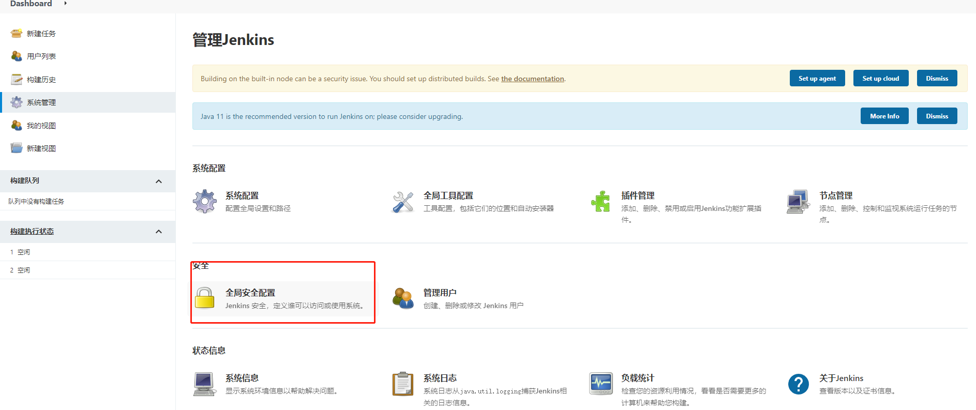Click the 新建任务 box icon

point(17,34)
